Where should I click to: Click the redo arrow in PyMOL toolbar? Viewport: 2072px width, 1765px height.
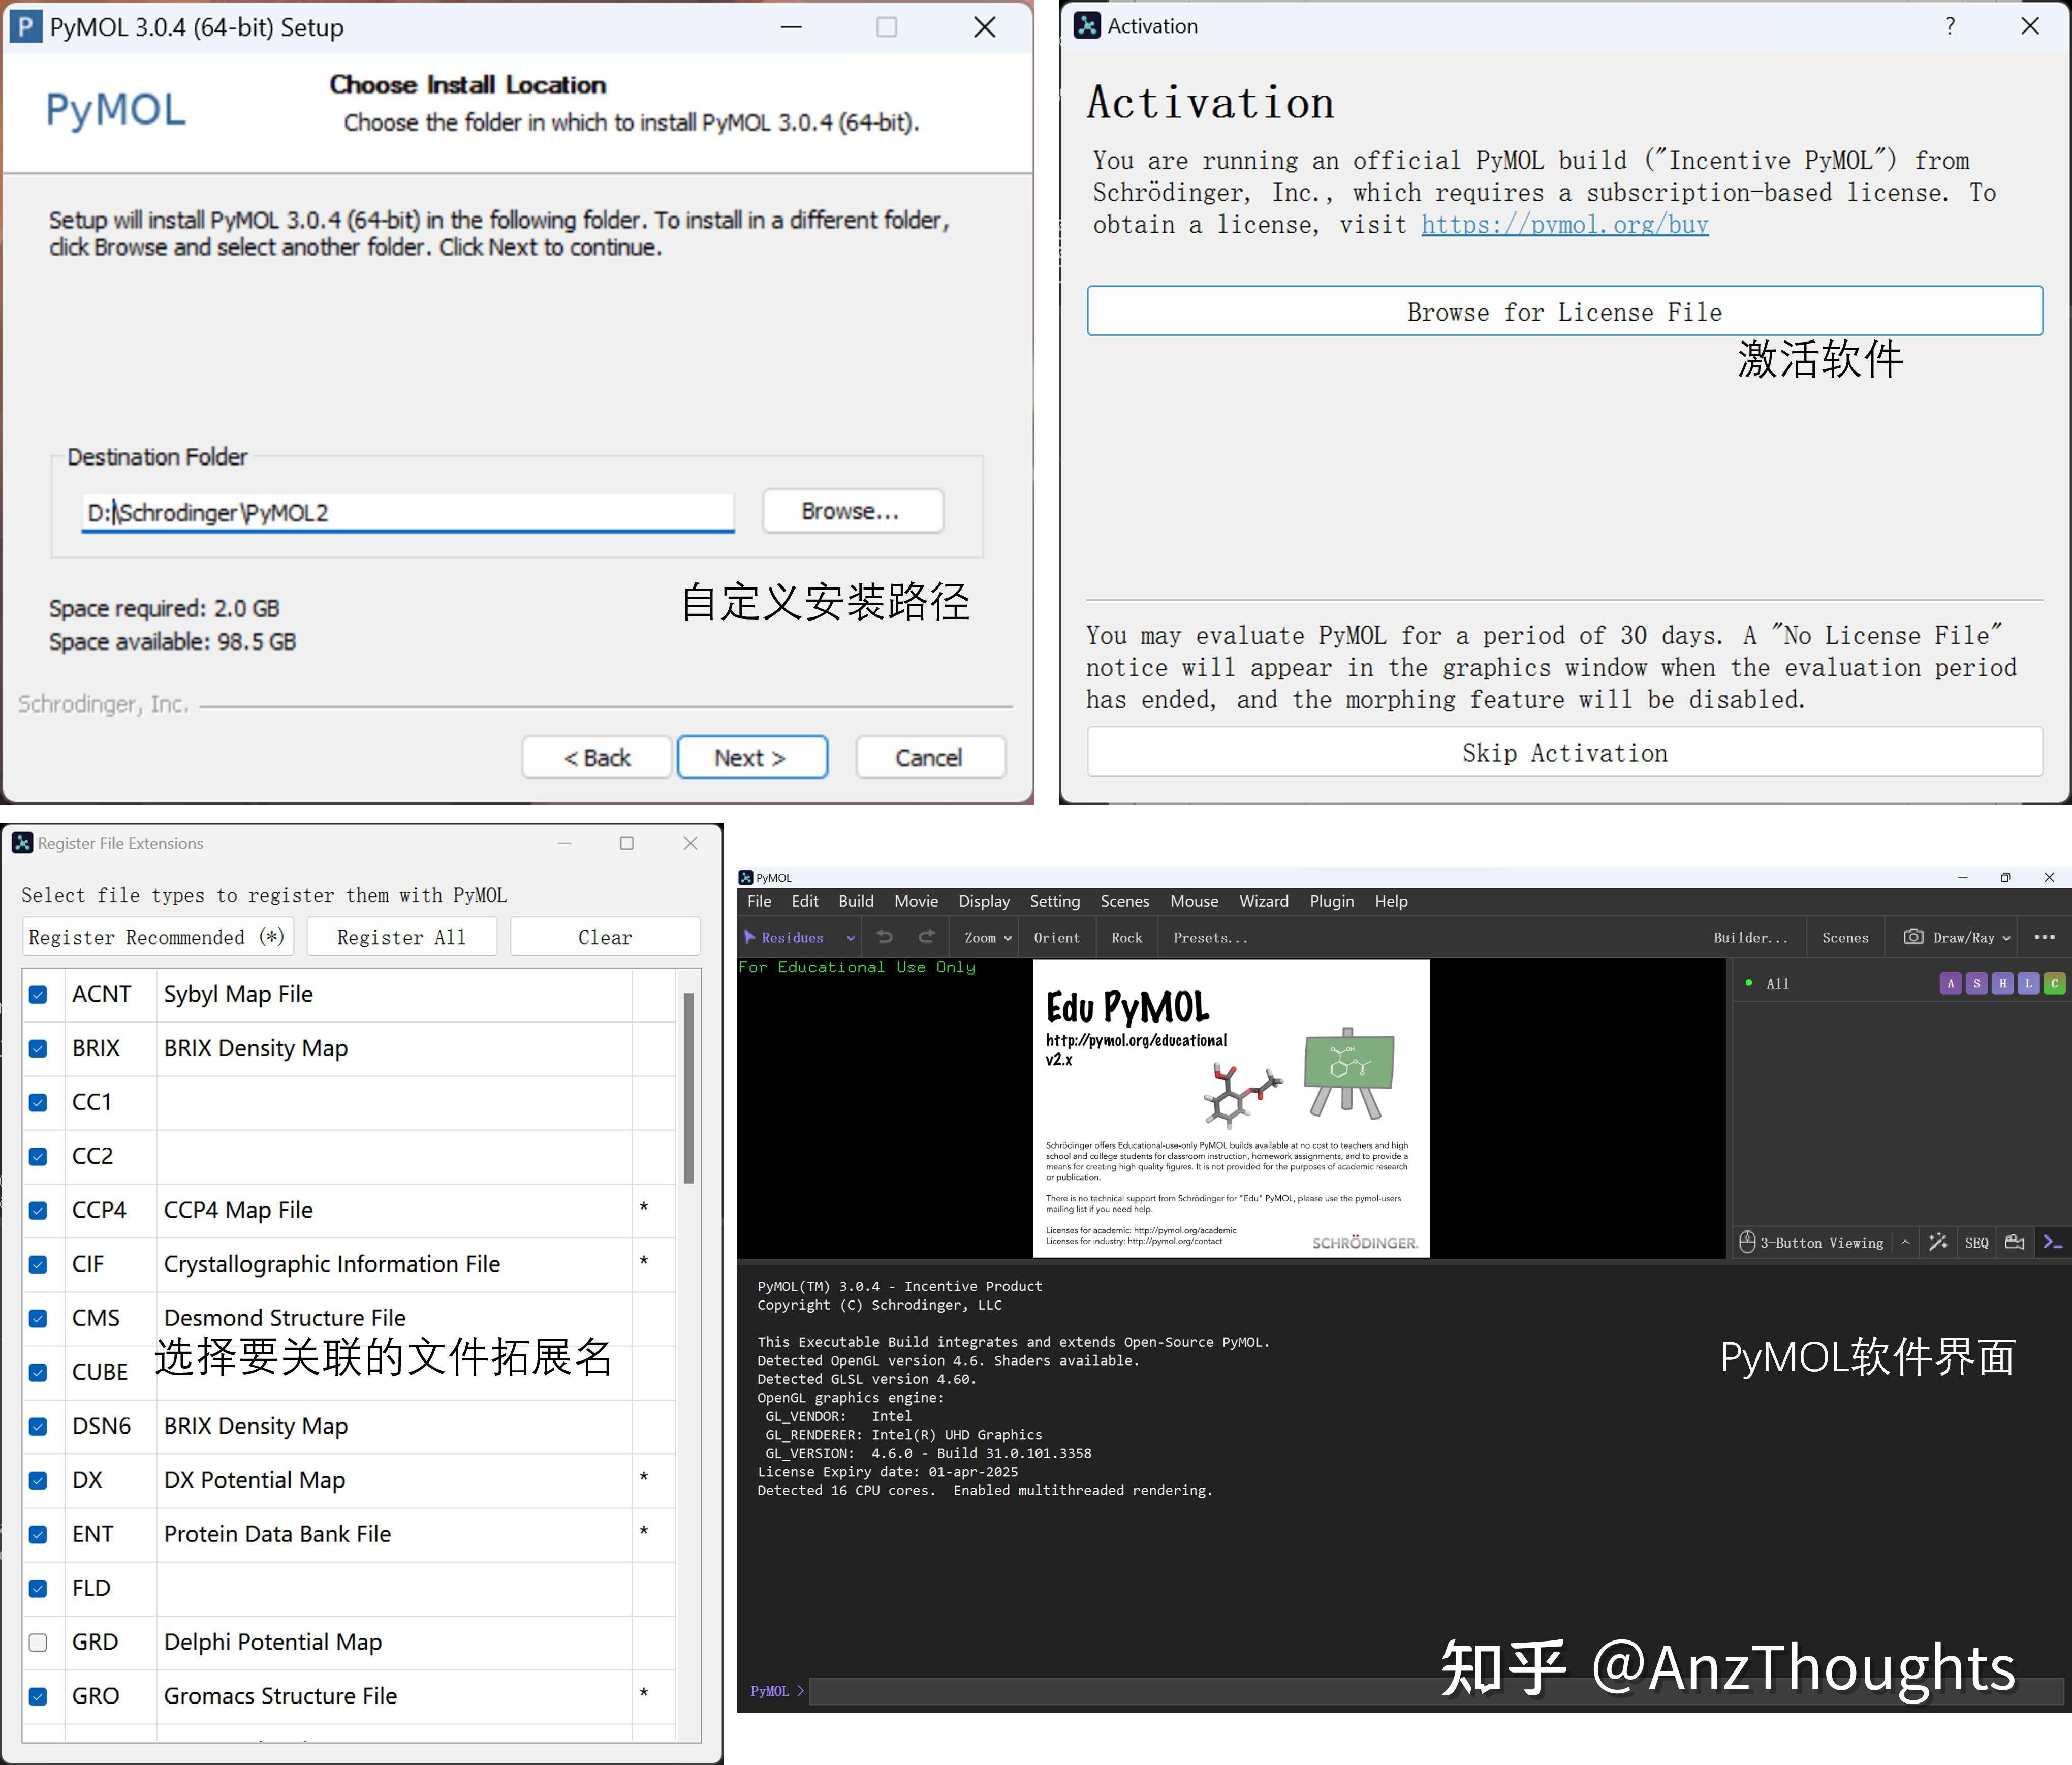(927, 937)
